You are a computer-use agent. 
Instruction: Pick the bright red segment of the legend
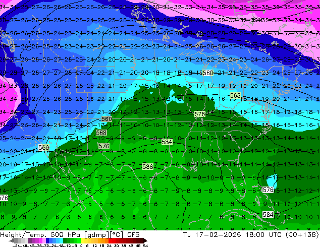110,240
